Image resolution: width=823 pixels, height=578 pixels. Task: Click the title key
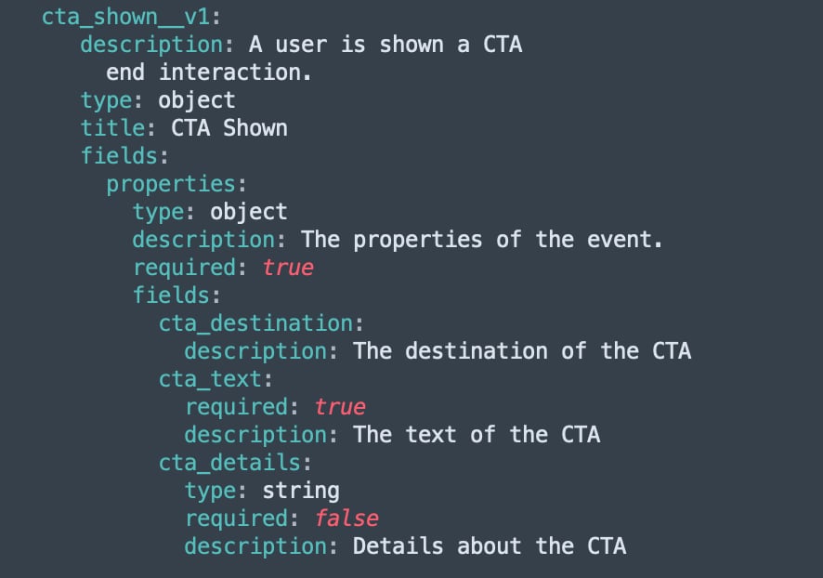pyautogui.click(x=112, y=128)
